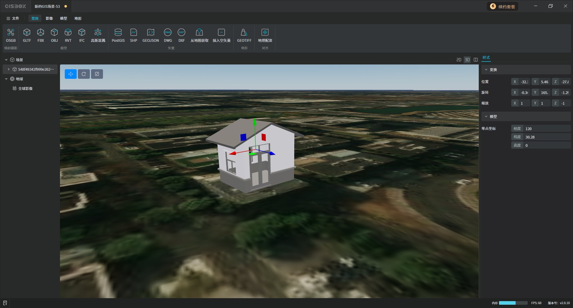
Task: Toggle split-screen view mode
Action: [x=476, y=60]
